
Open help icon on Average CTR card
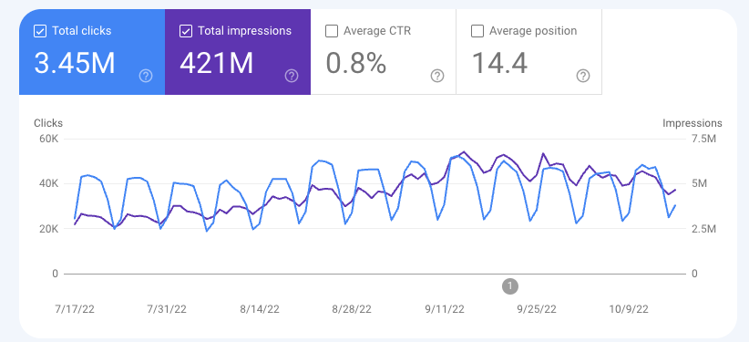437,76
